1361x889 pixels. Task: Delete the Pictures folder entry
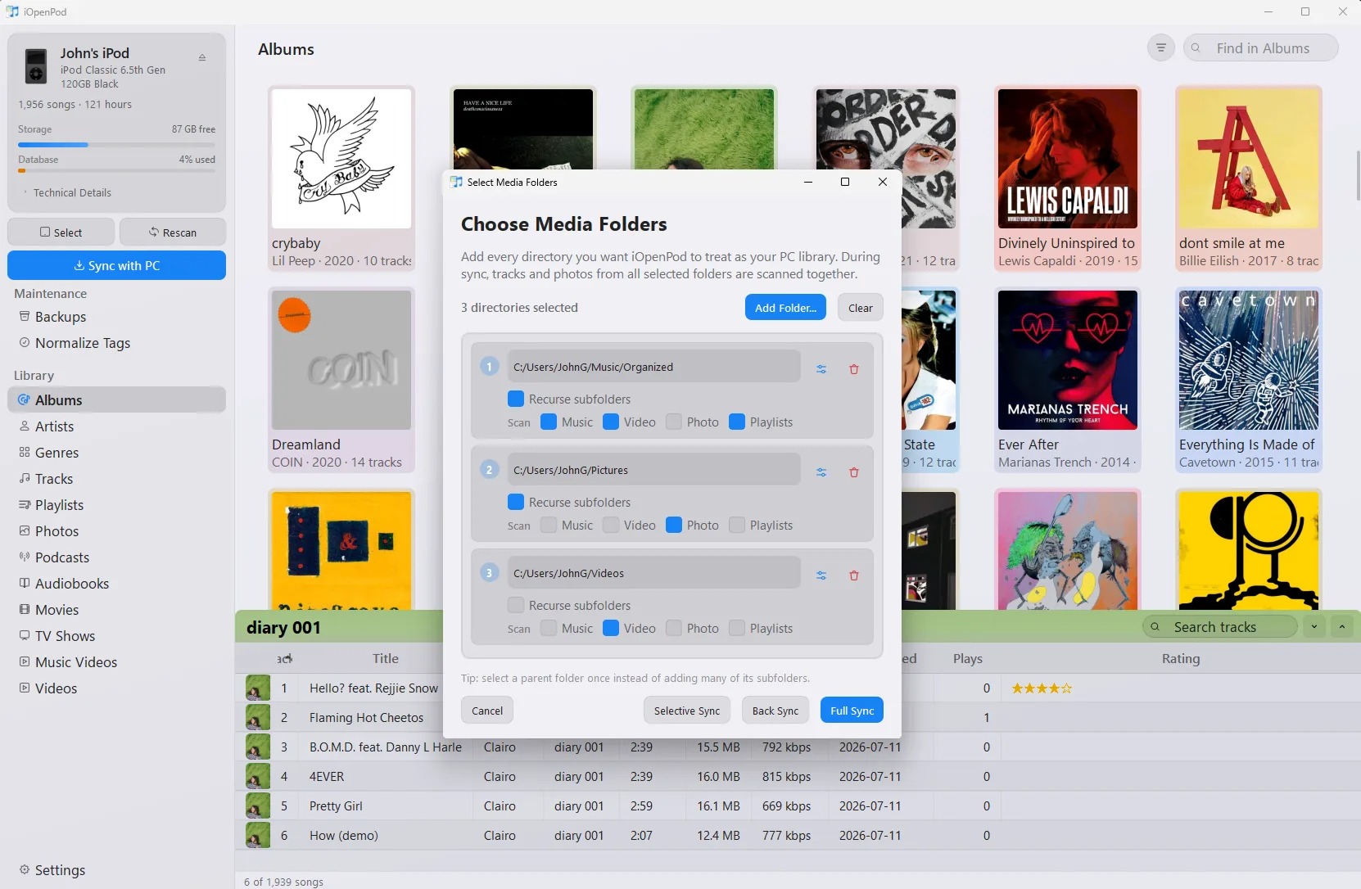click(x=854, y=472)
